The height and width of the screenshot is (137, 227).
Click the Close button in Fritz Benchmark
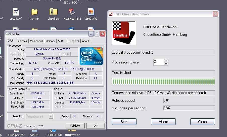(203, 122)
